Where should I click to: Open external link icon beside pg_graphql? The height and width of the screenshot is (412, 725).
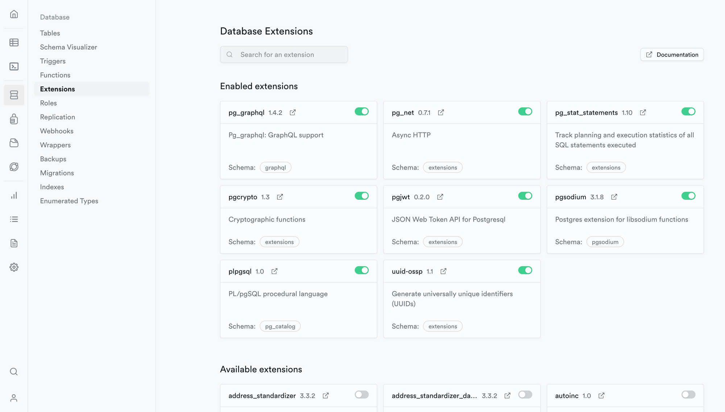click(293, 113)
